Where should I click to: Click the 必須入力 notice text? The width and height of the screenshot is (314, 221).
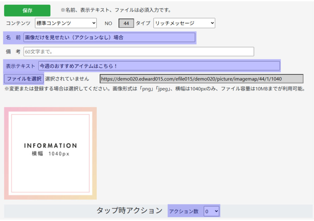pos(116,10)
